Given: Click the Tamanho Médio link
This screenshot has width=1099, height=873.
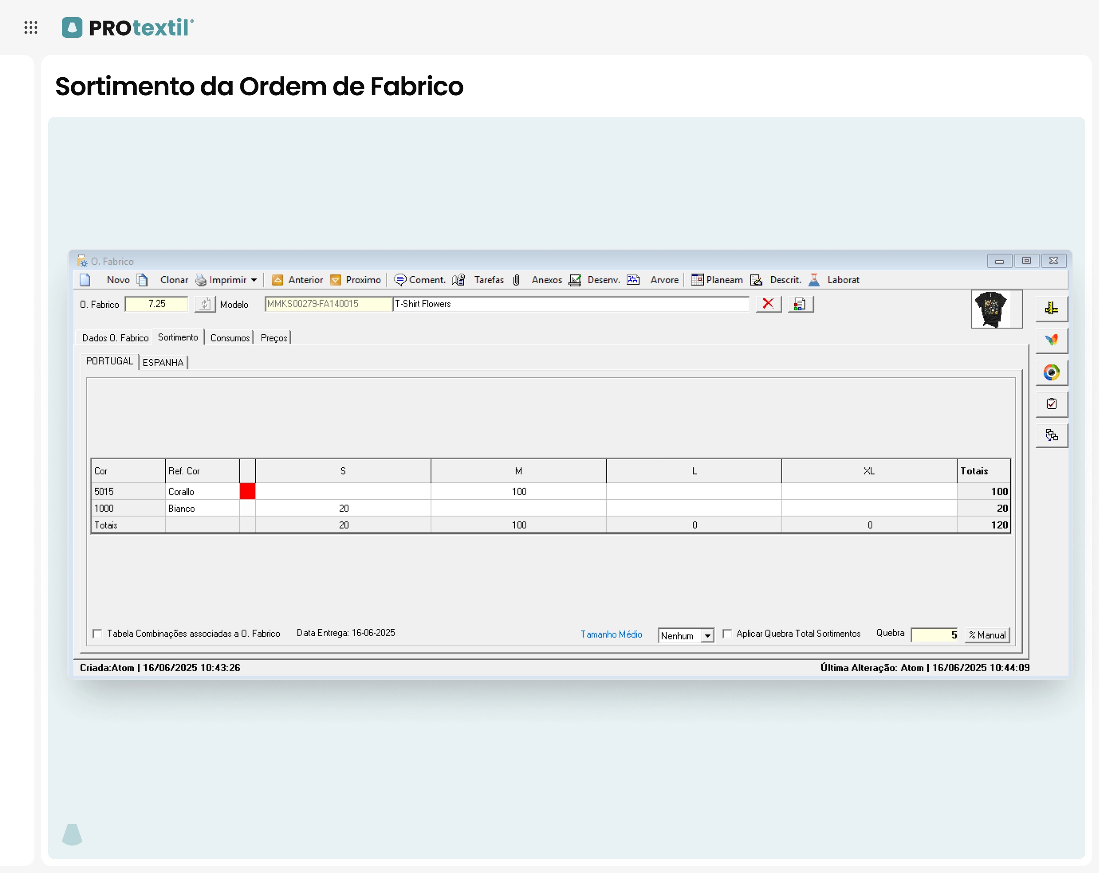Looking at the screenshot, I should pyautogui.click(x=610, y=634).
